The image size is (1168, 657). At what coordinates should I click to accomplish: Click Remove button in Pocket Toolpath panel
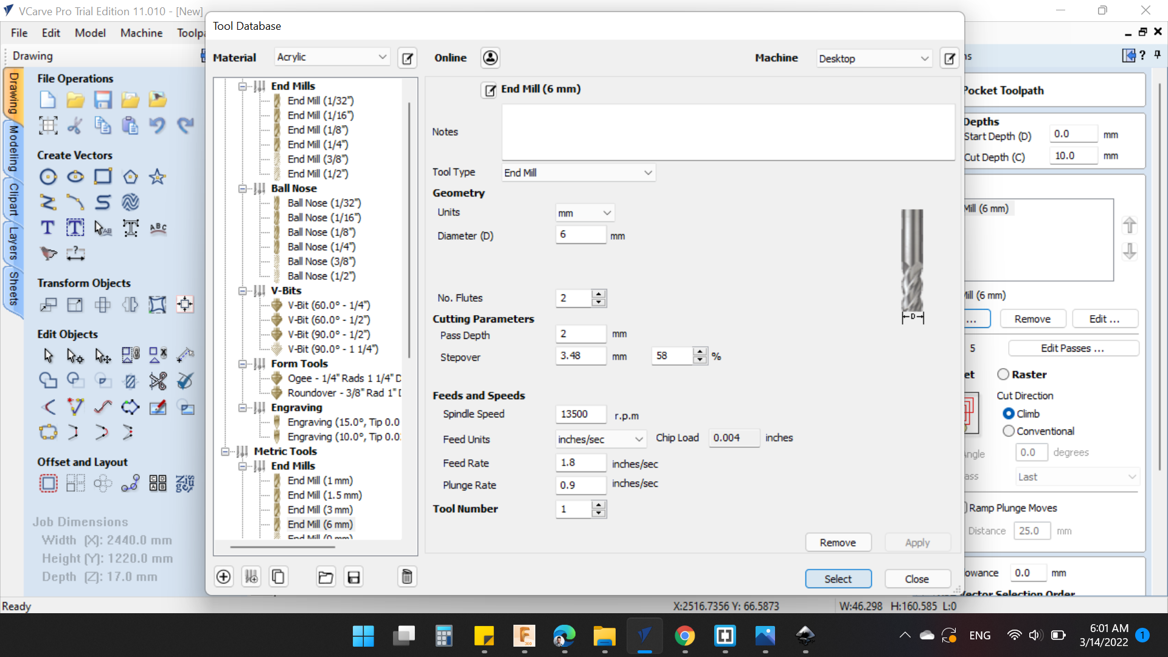coord(1032,319)
